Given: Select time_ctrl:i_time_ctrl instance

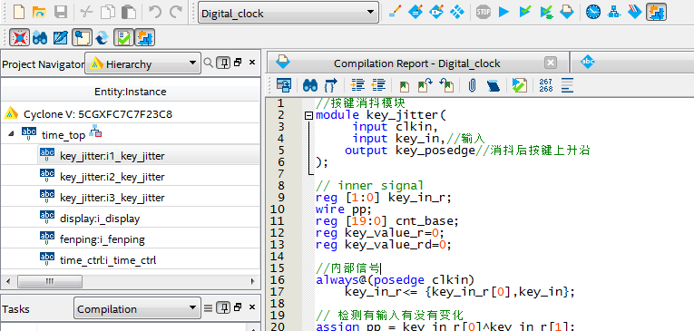Looking at the screenshot, I should [x=108, y=260].
